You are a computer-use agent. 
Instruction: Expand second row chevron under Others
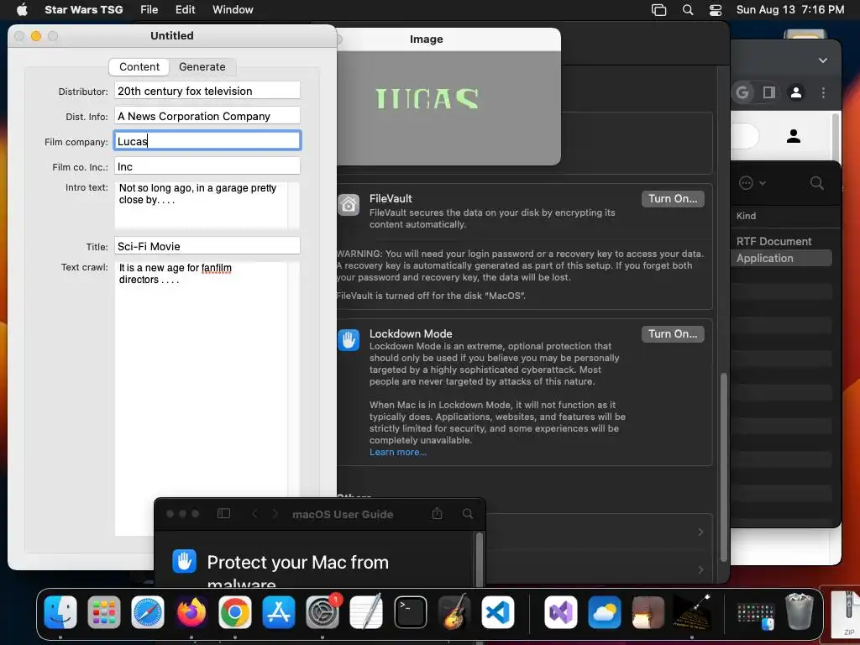[700, 570]
